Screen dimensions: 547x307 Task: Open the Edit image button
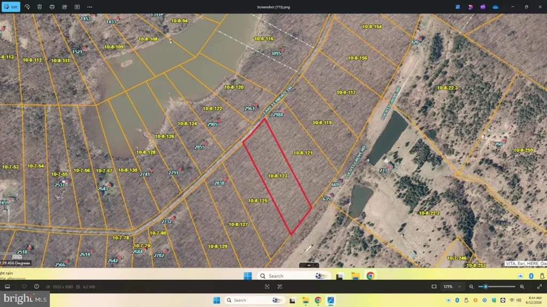tap(11, 6)
